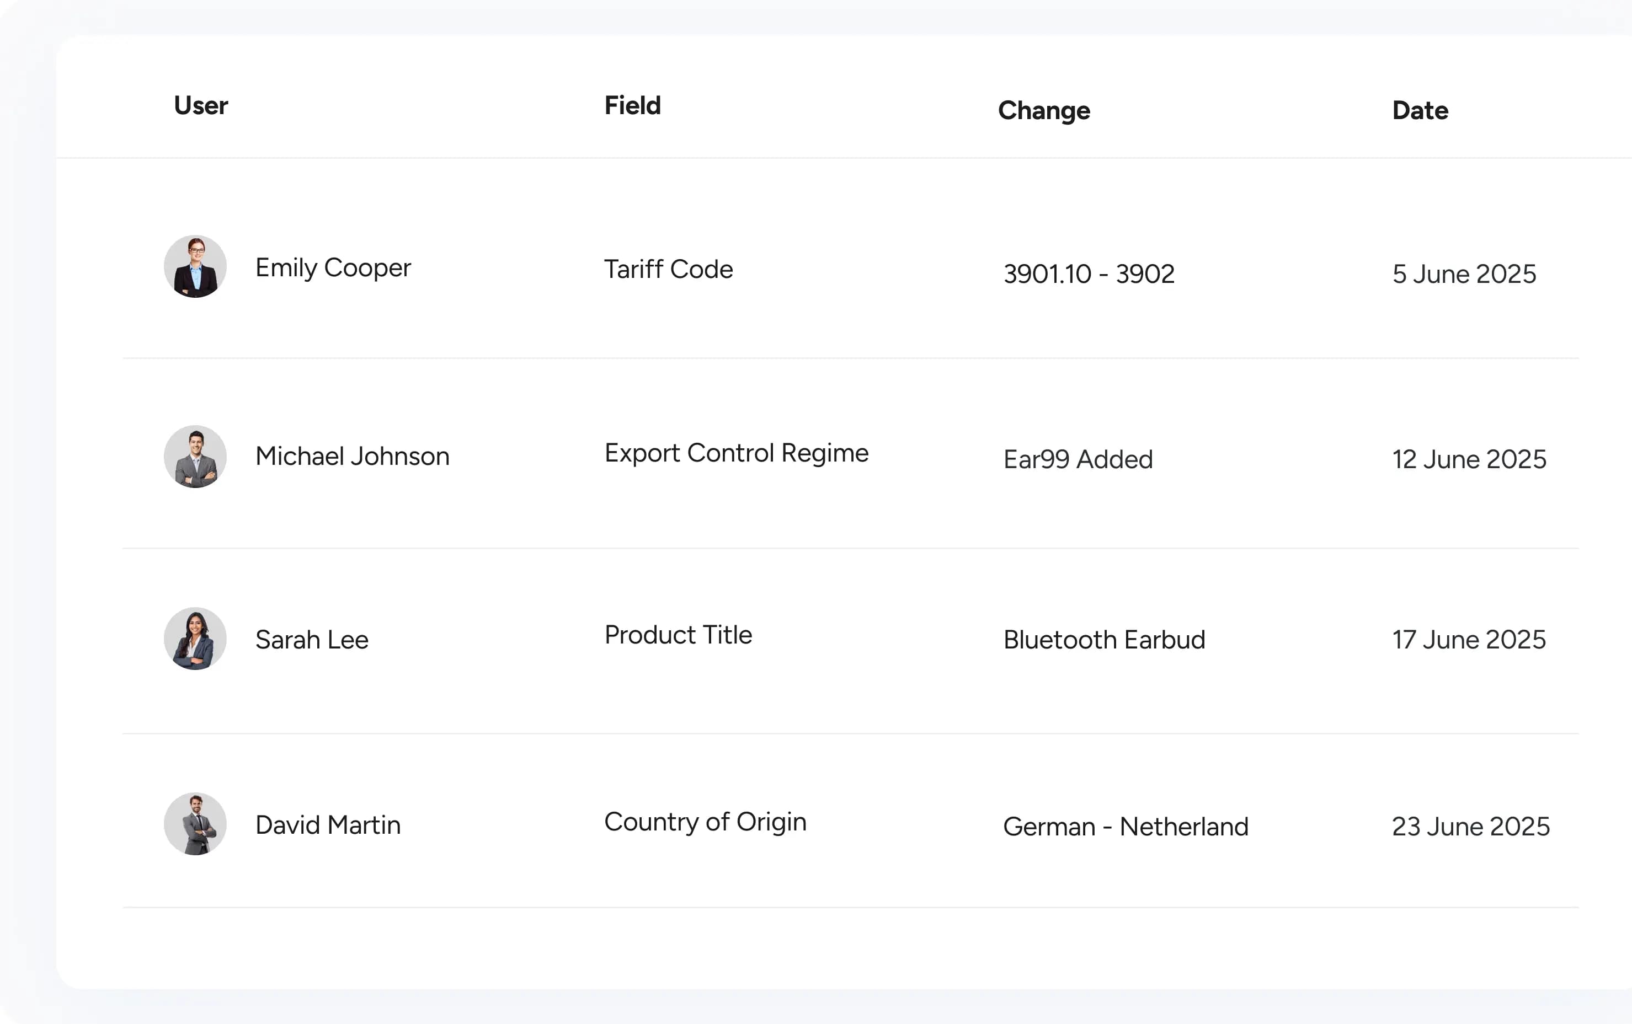Select the name Emily Cooper

pyautogui.click(x=333, y=267)
